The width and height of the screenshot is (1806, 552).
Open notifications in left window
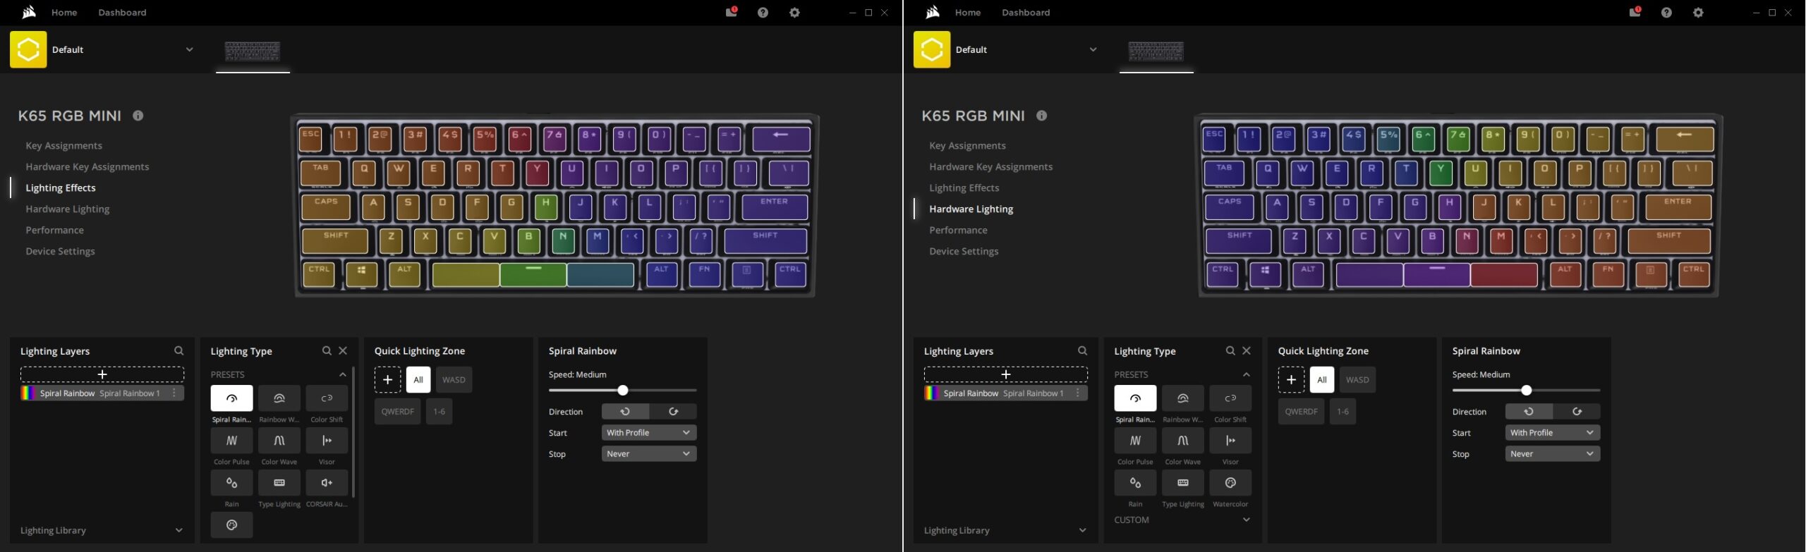[x=731, y=12]
